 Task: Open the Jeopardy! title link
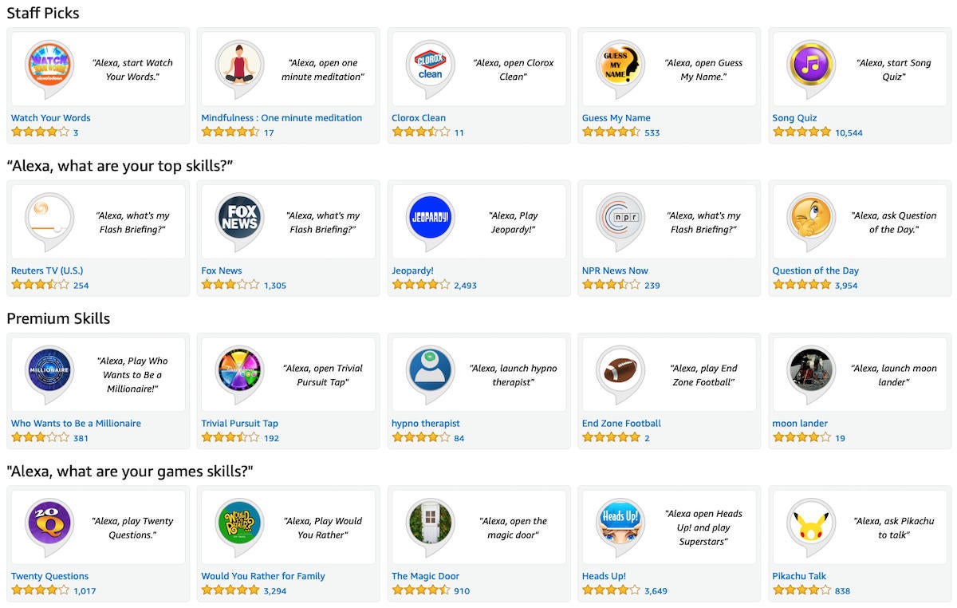[x=412, y=270]
